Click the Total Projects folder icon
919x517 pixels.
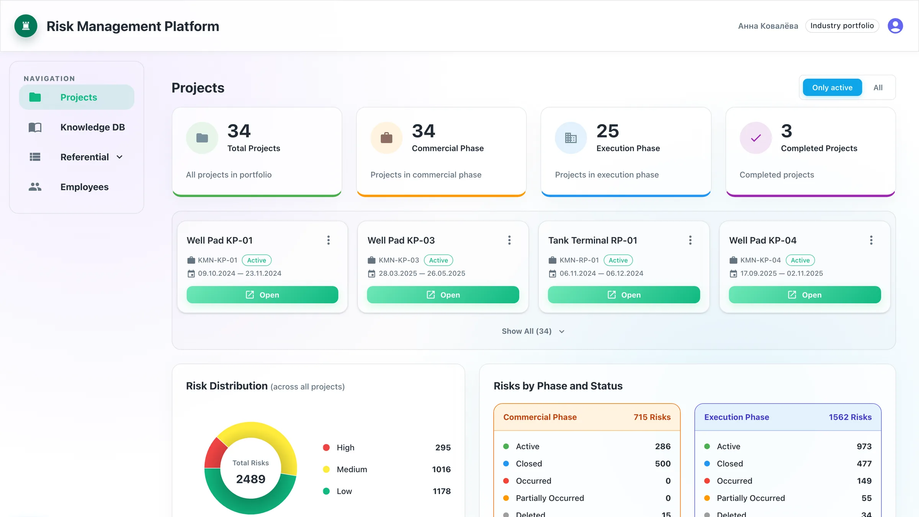[x=202, y=137]
